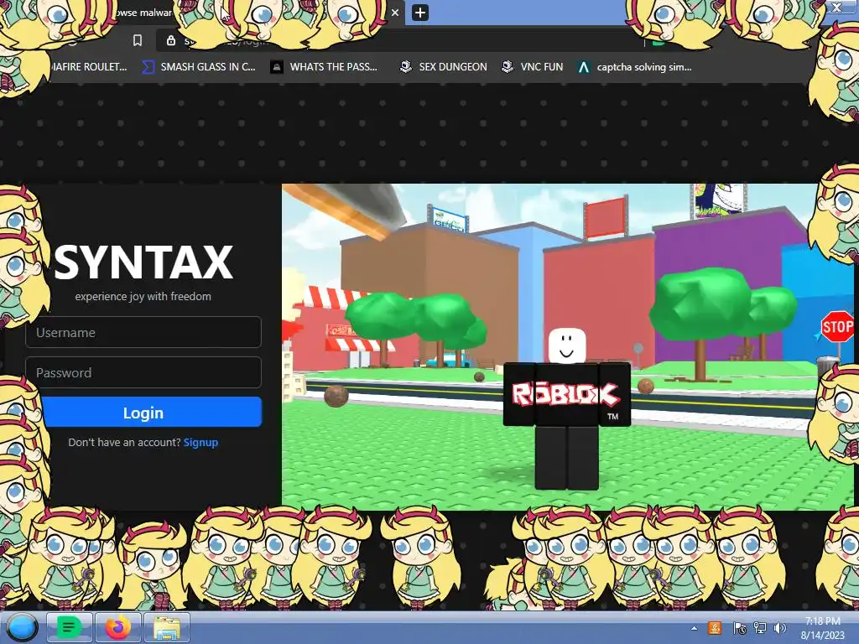The height and width of the screenshot is (644, 859).
Task: Open the SEX DUNGEON bookmark
Action: point(444,67)
